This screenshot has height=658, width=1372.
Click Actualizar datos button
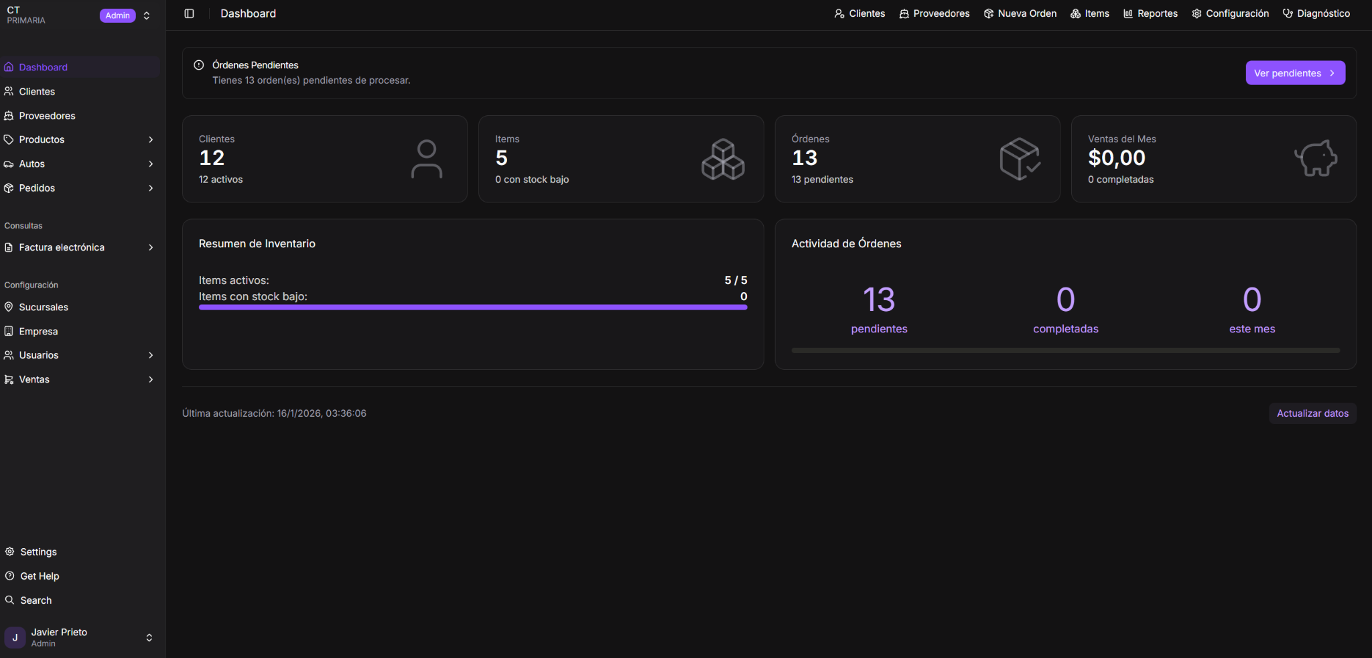pos(1312,413)
